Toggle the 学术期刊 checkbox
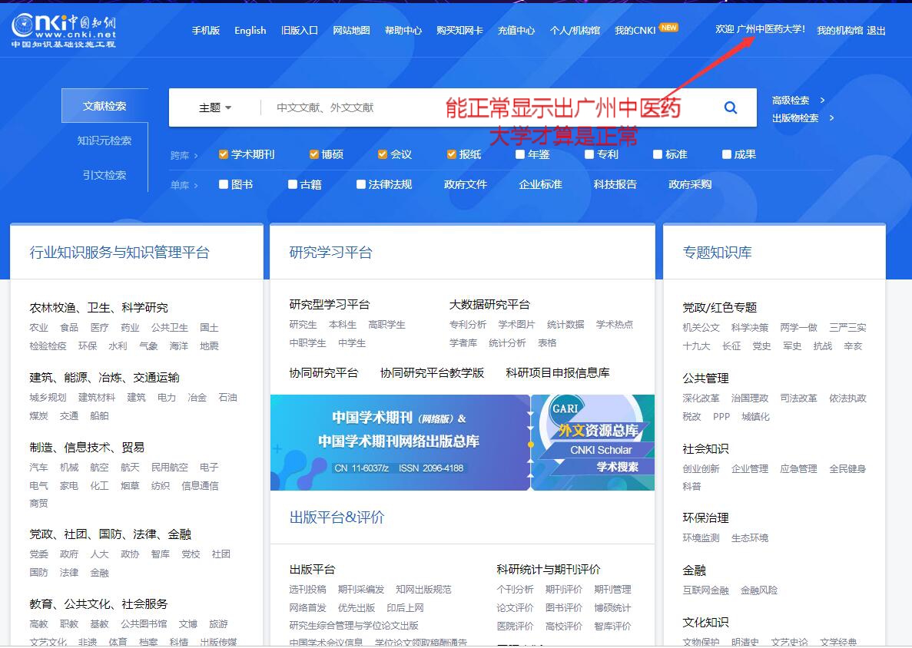912x648 pixels. (223, 154)
